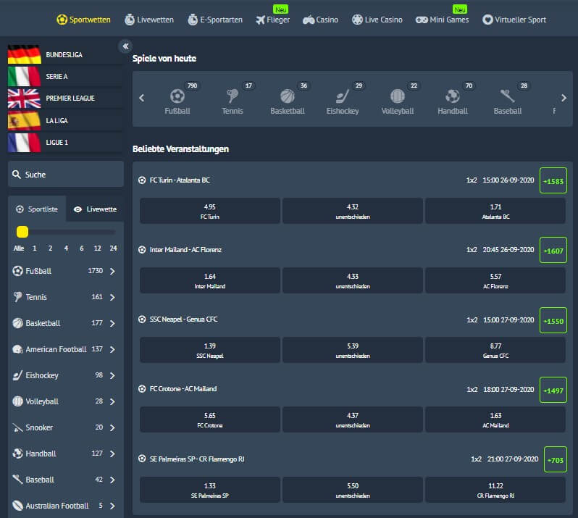Expand the Eishockey 98 row arrow
The width and height of the screenshot is (578, 518).
(112, 376)
